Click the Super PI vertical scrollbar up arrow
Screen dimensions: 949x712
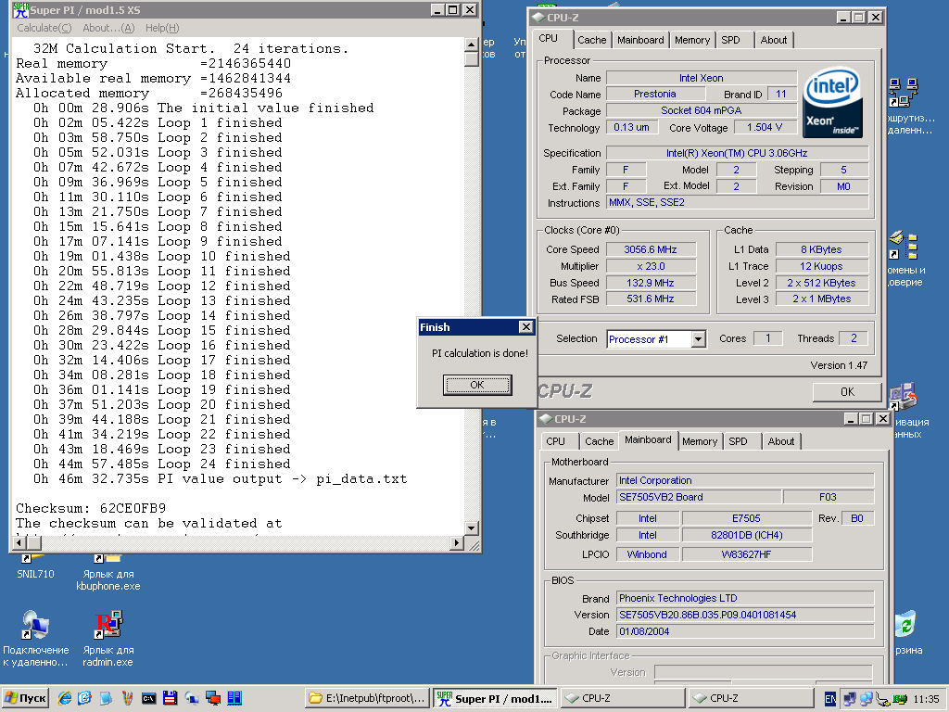[472, 44]
